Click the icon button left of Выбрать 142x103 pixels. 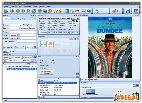point(5,47)
